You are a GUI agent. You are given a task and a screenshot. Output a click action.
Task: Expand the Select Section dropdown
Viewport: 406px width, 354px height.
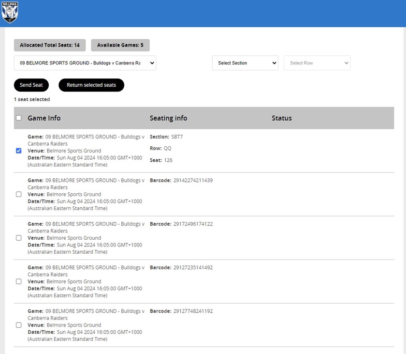click(245, 63)
